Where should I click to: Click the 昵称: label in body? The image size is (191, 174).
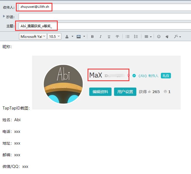coord(7,47)
